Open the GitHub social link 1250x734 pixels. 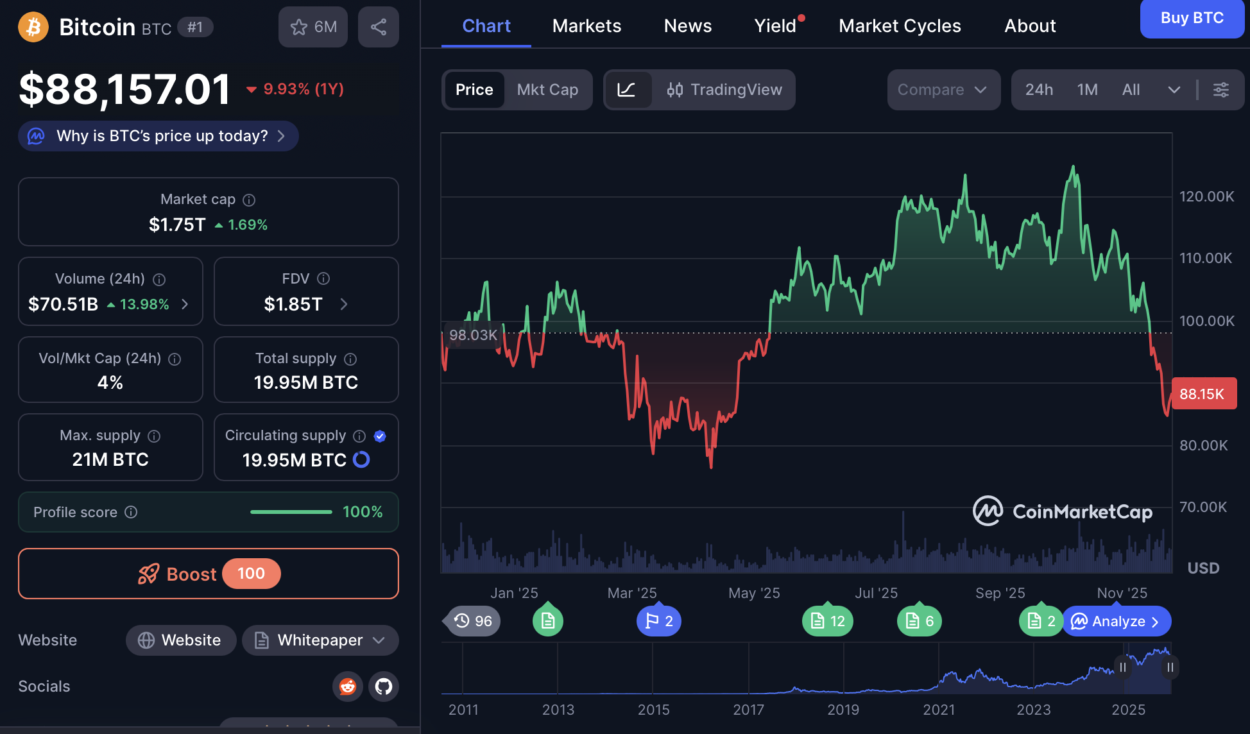pyautogui.click(x=384, y=687)
